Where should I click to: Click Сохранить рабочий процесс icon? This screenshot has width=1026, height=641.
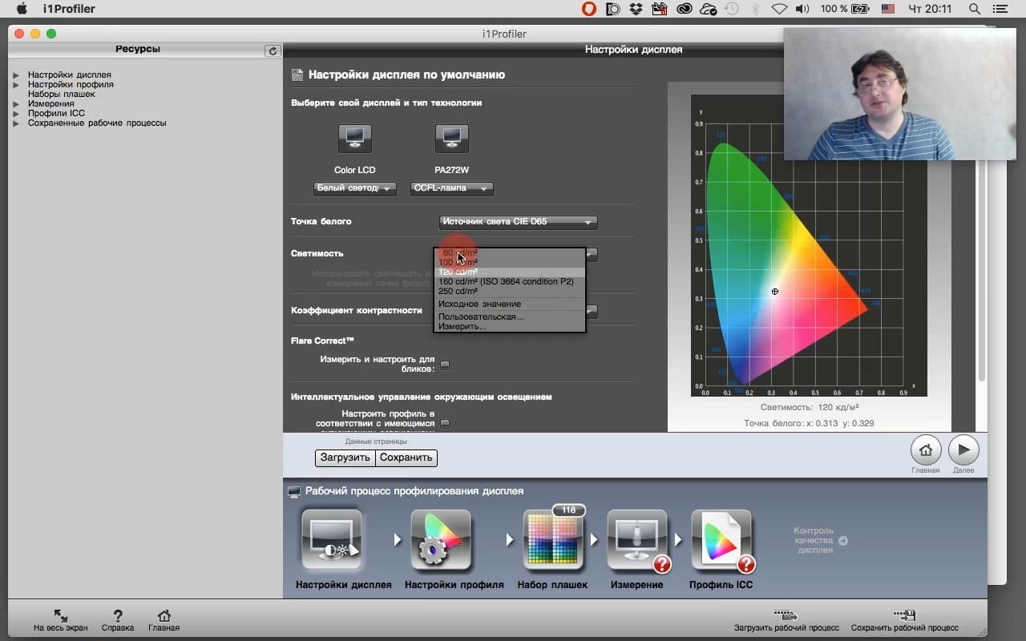[x=904, y=615]
